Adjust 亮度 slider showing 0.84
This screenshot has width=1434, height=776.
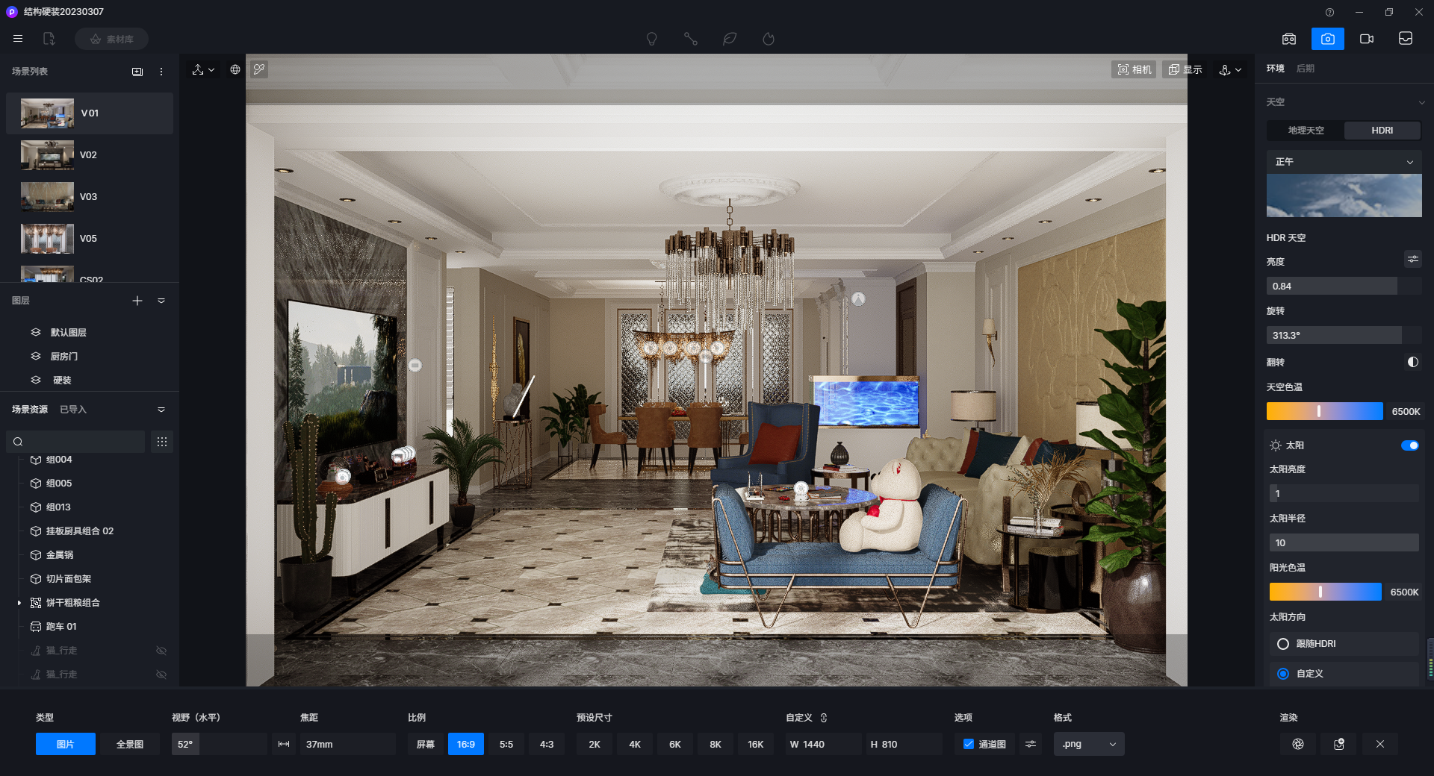1343,287
